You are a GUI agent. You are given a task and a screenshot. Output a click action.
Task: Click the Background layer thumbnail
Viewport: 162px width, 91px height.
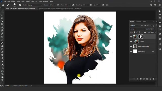(135, 51)
